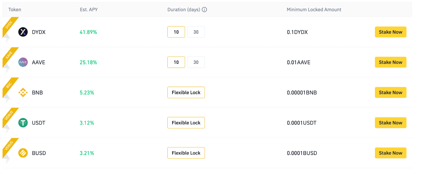Click the Token column header
The height and width of the screenshot is (172, 421).
click(15, 9)
